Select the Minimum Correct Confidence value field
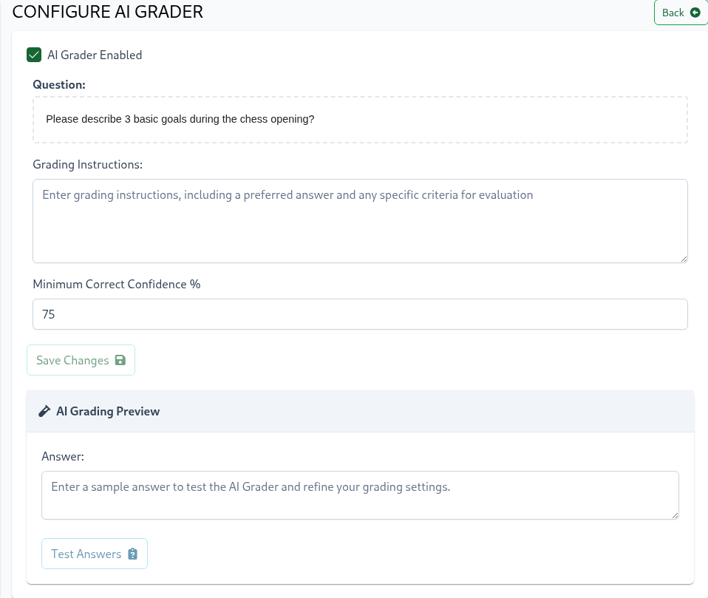This screenshot has height=598, width=708. (x=360, y=314)
